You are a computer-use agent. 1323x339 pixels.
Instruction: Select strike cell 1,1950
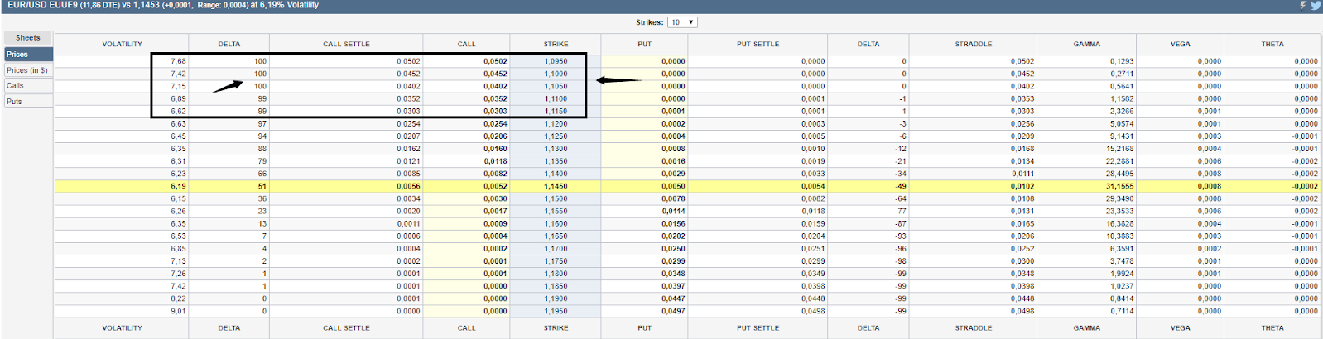tap(556, 311)
